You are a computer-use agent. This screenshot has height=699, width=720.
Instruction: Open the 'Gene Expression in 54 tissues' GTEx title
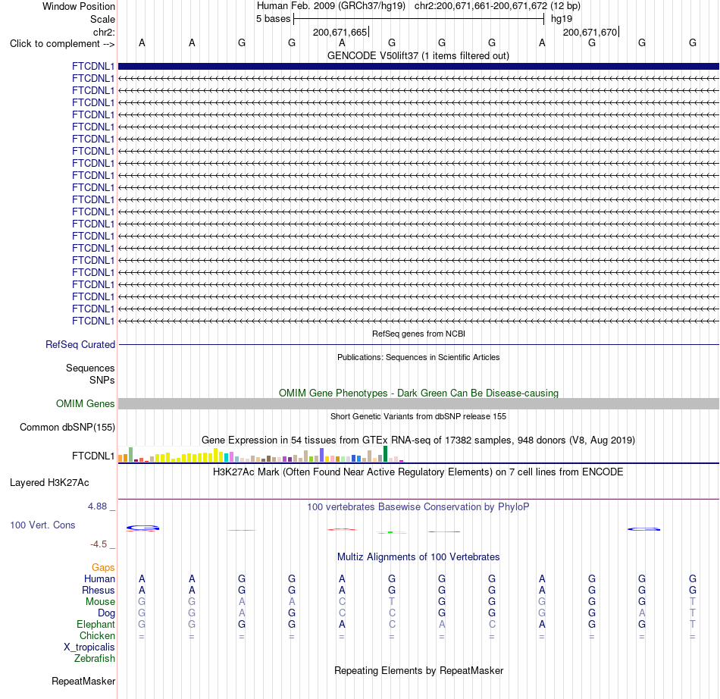pyautogui.click(x=418, y=440)
